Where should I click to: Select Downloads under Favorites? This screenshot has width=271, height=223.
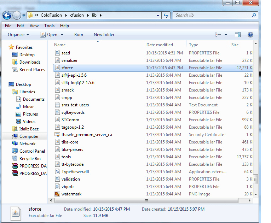pos(30,62)
